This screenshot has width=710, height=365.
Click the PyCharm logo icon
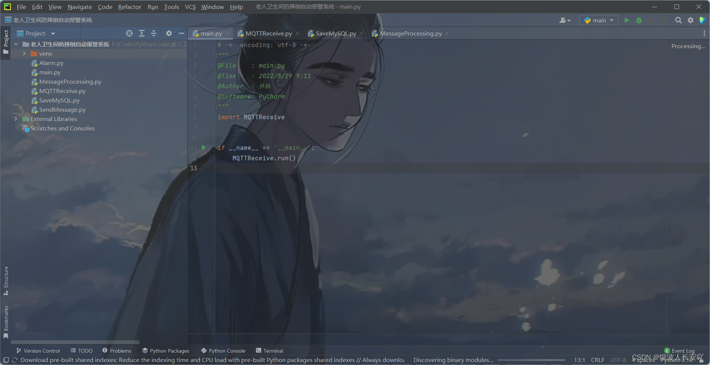point(7,7)
